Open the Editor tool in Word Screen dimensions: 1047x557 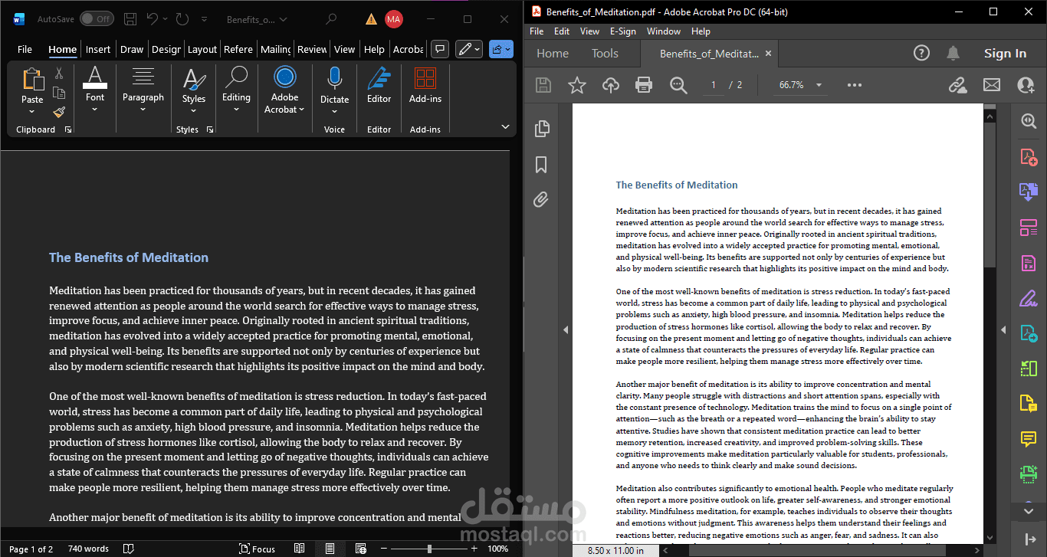coord(379,85)
